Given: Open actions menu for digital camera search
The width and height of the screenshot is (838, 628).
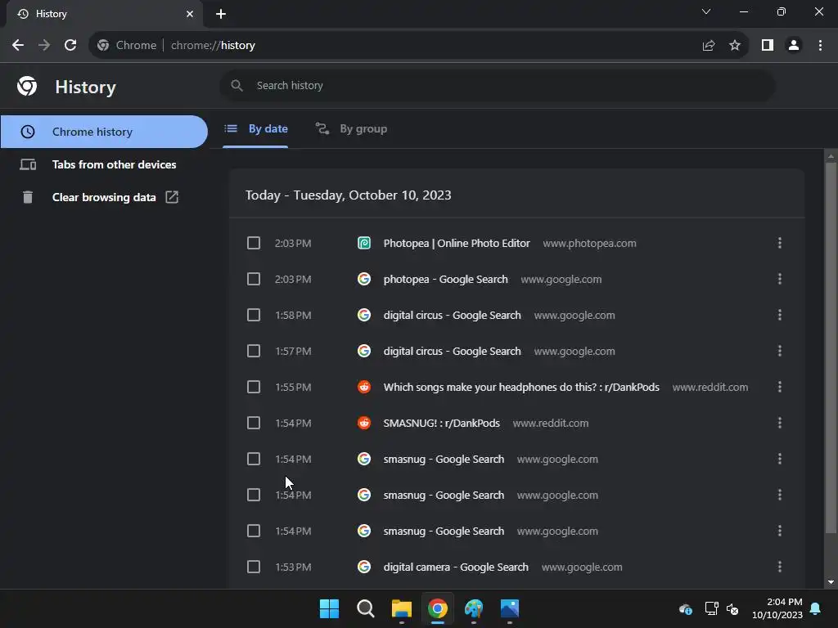Looking at the screenshot, I should coord(780,567).
